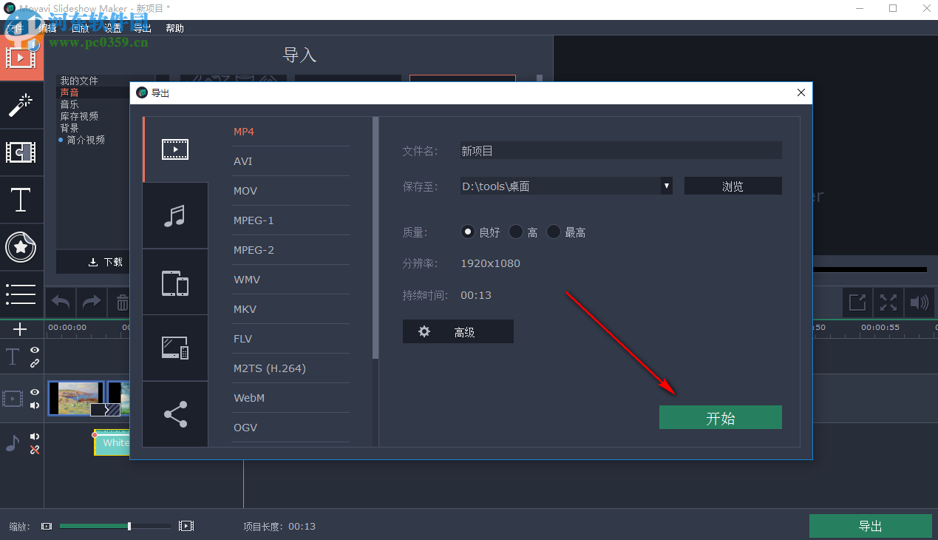Click the timeline zoom slider handle

[129, 526]
